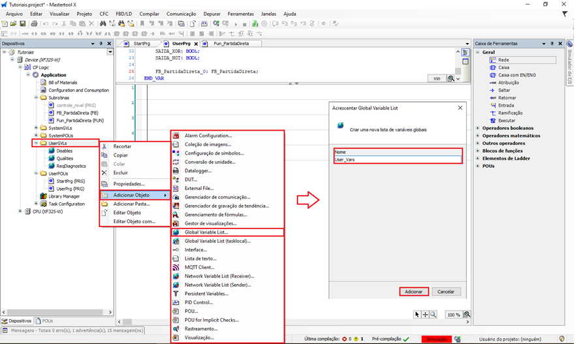Open the Compilar menu
Screen dimensions: 577x344
pos(149,14)
